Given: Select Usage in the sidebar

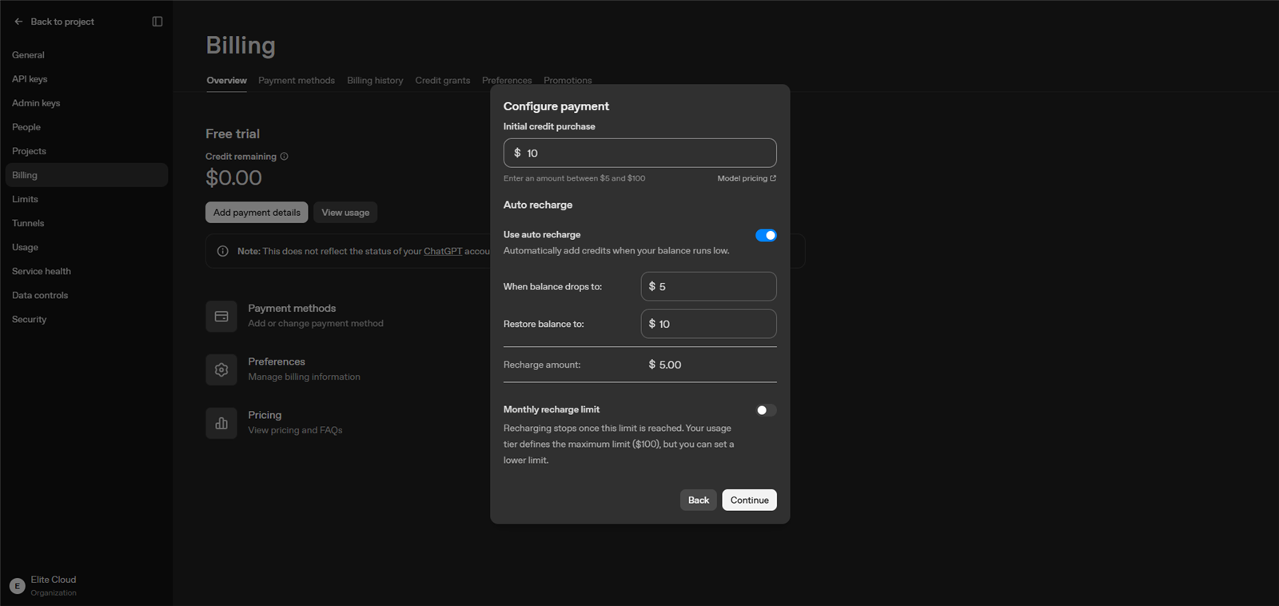Looking at the screenshot, I should (x=86, y=247).
